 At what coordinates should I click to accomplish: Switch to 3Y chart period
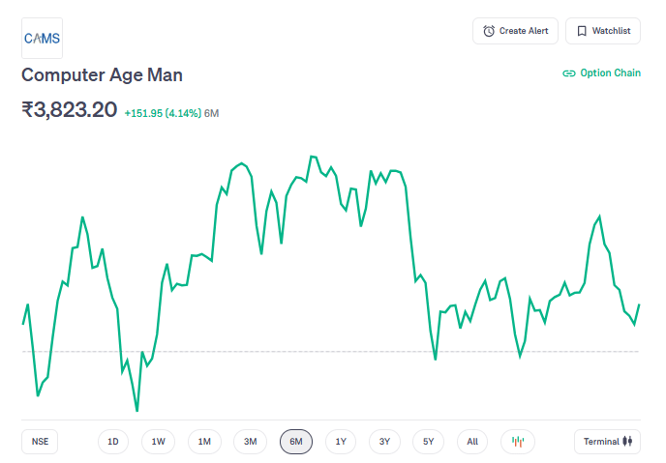(x=384, y=442)
